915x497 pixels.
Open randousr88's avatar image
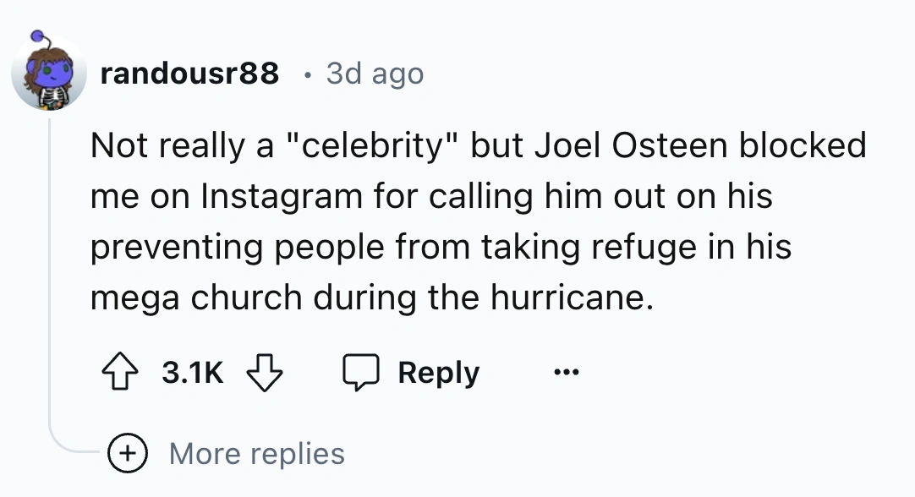pyautogui.click(x=49, y=75)
